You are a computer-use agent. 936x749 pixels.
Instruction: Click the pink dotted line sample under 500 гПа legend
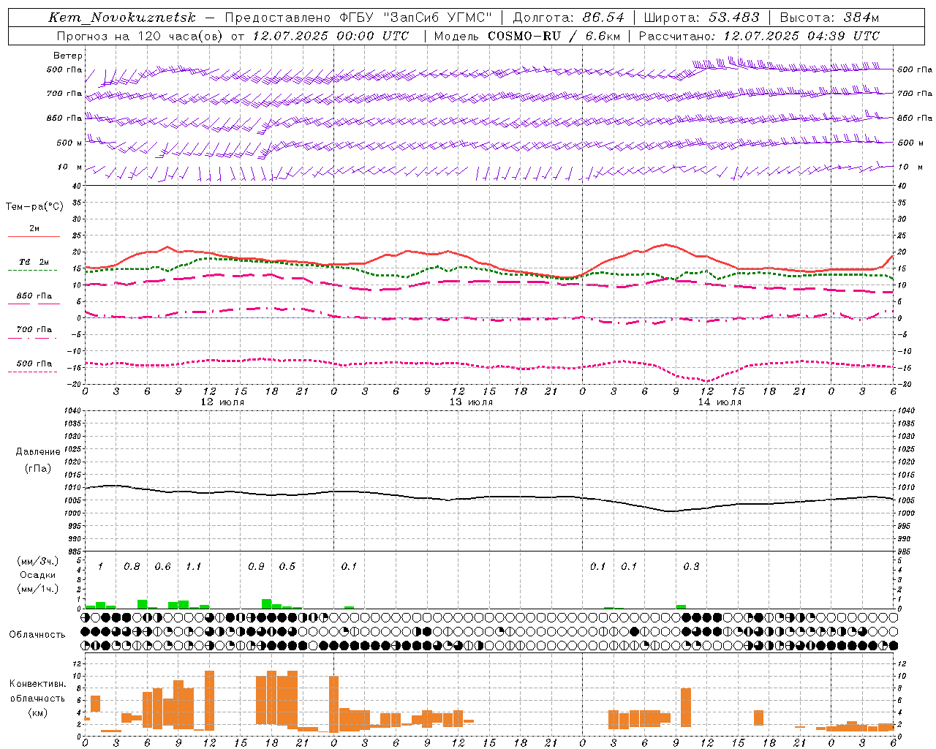tap(34, 372)
